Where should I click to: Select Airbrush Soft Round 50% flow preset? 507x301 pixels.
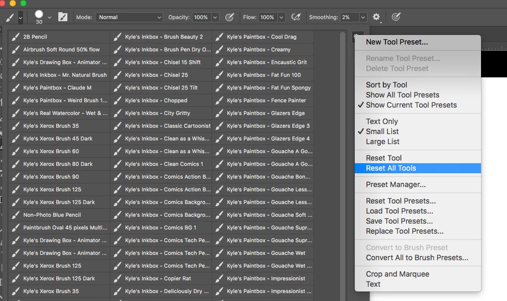tap(59, 49)
